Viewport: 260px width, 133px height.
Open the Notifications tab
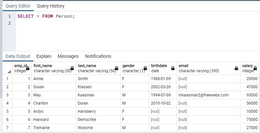[98, 56]
